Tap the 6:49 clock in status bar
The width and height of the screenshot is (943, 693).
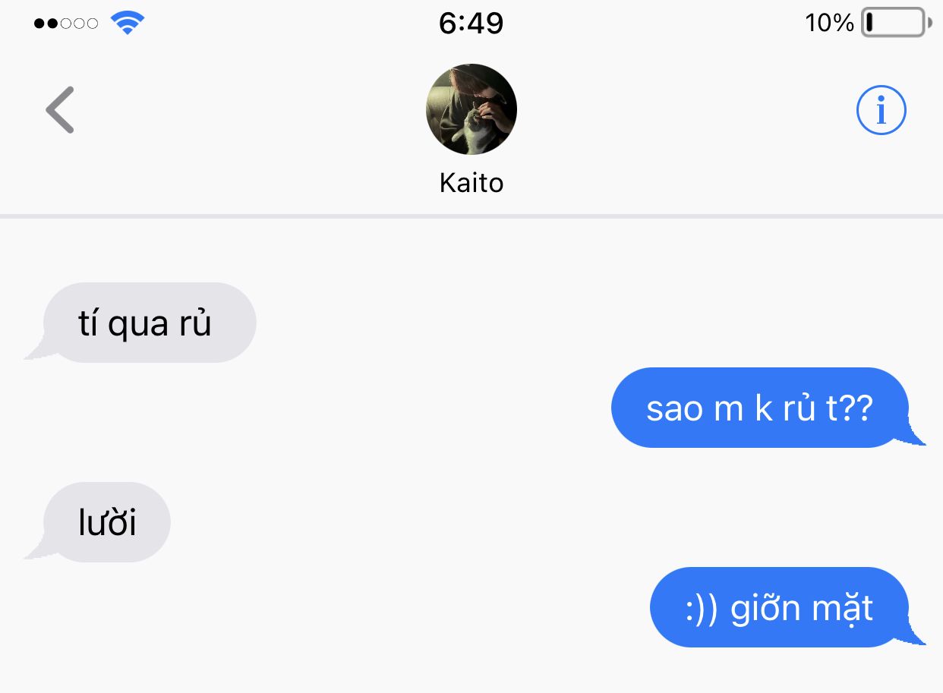point(471,24)
